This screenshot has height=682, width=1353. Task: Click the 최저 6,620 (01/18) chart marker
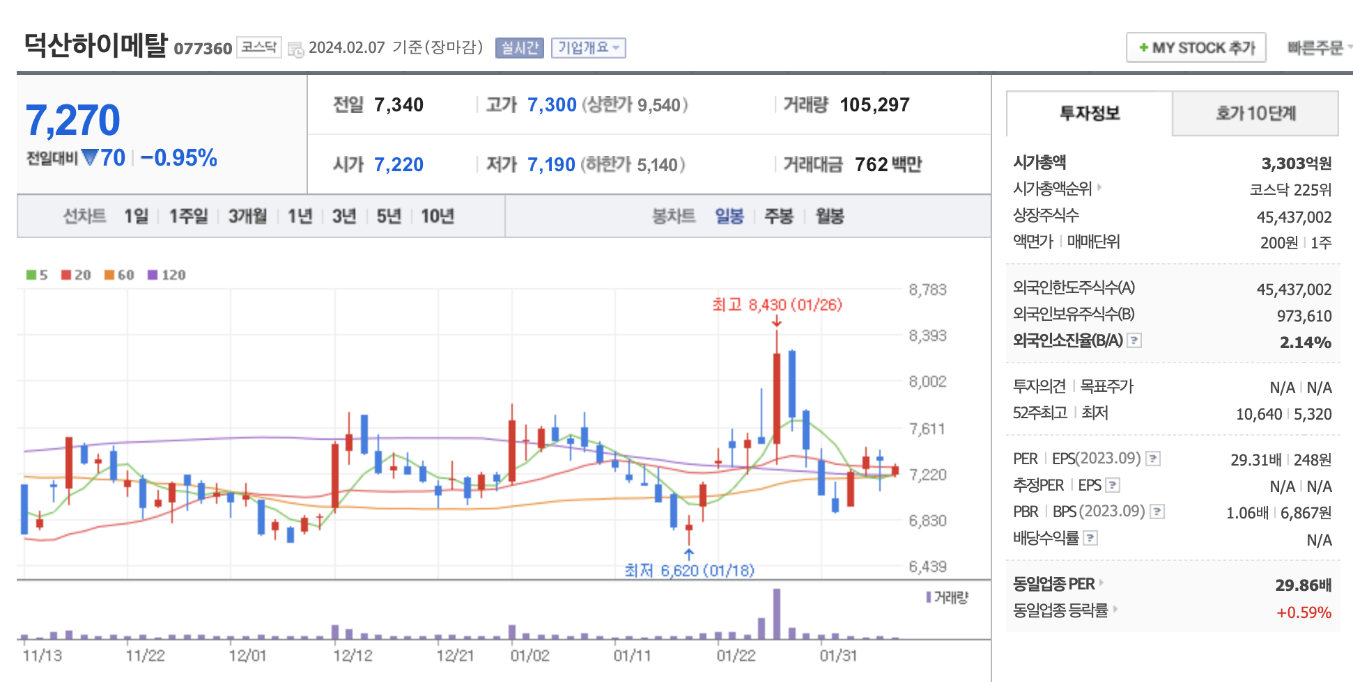point(689,571)
